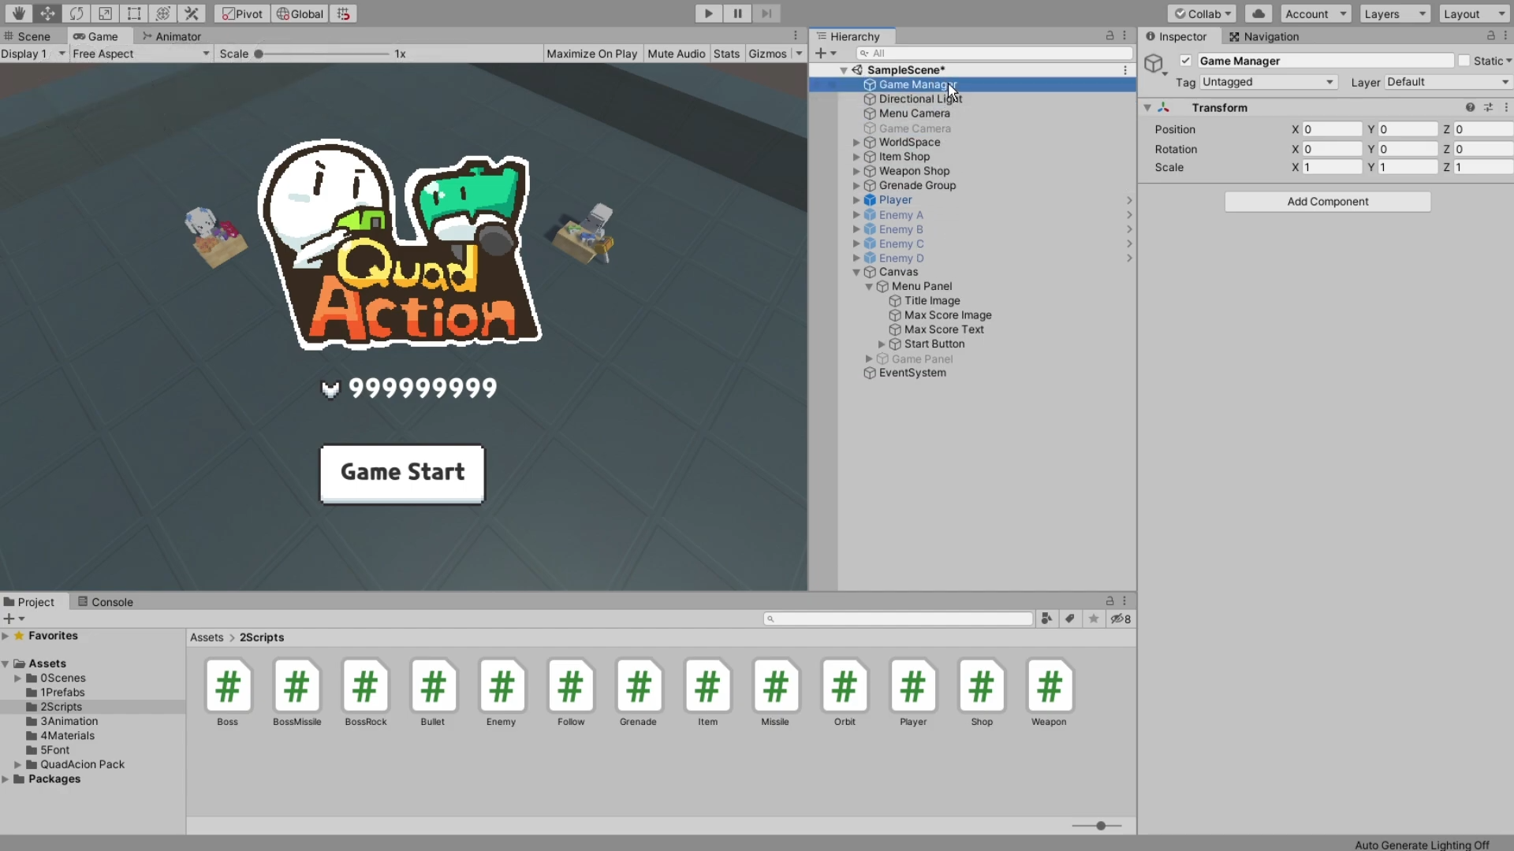The width and height of the screenshot is (1514, 851).
Task: Toggle Mute Audio
Action: point(676,54)
